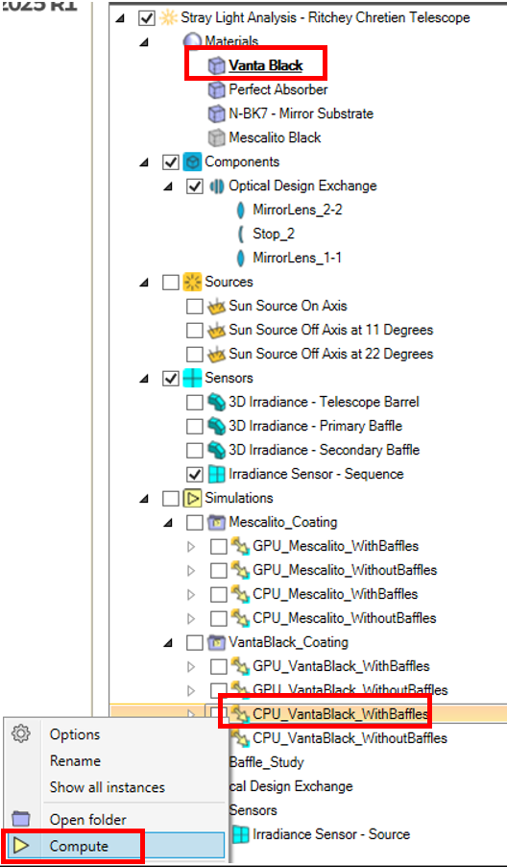Select N-BK7 - Mirror Substrate material
This screenshot has width=507, height=867.
301,114
